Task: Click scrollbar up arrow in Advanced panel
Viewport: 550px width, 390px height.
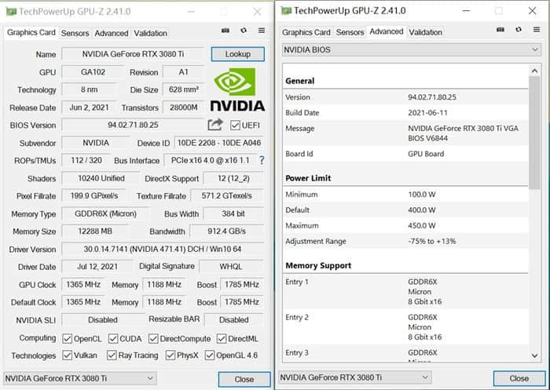Action: [534, 71]
